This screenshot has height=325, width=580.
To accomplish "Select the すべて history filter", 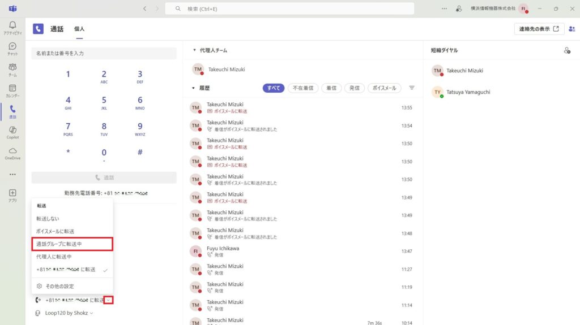I will pyautogui.click(x=274, y=88).
